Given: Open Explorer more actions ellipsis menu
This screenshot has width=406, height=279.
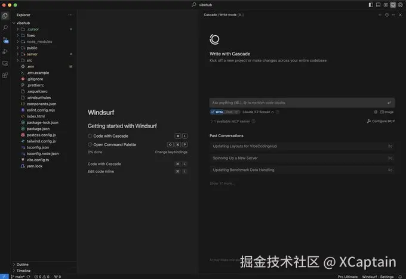Looking at the screenshot, I should click(70, 15).
